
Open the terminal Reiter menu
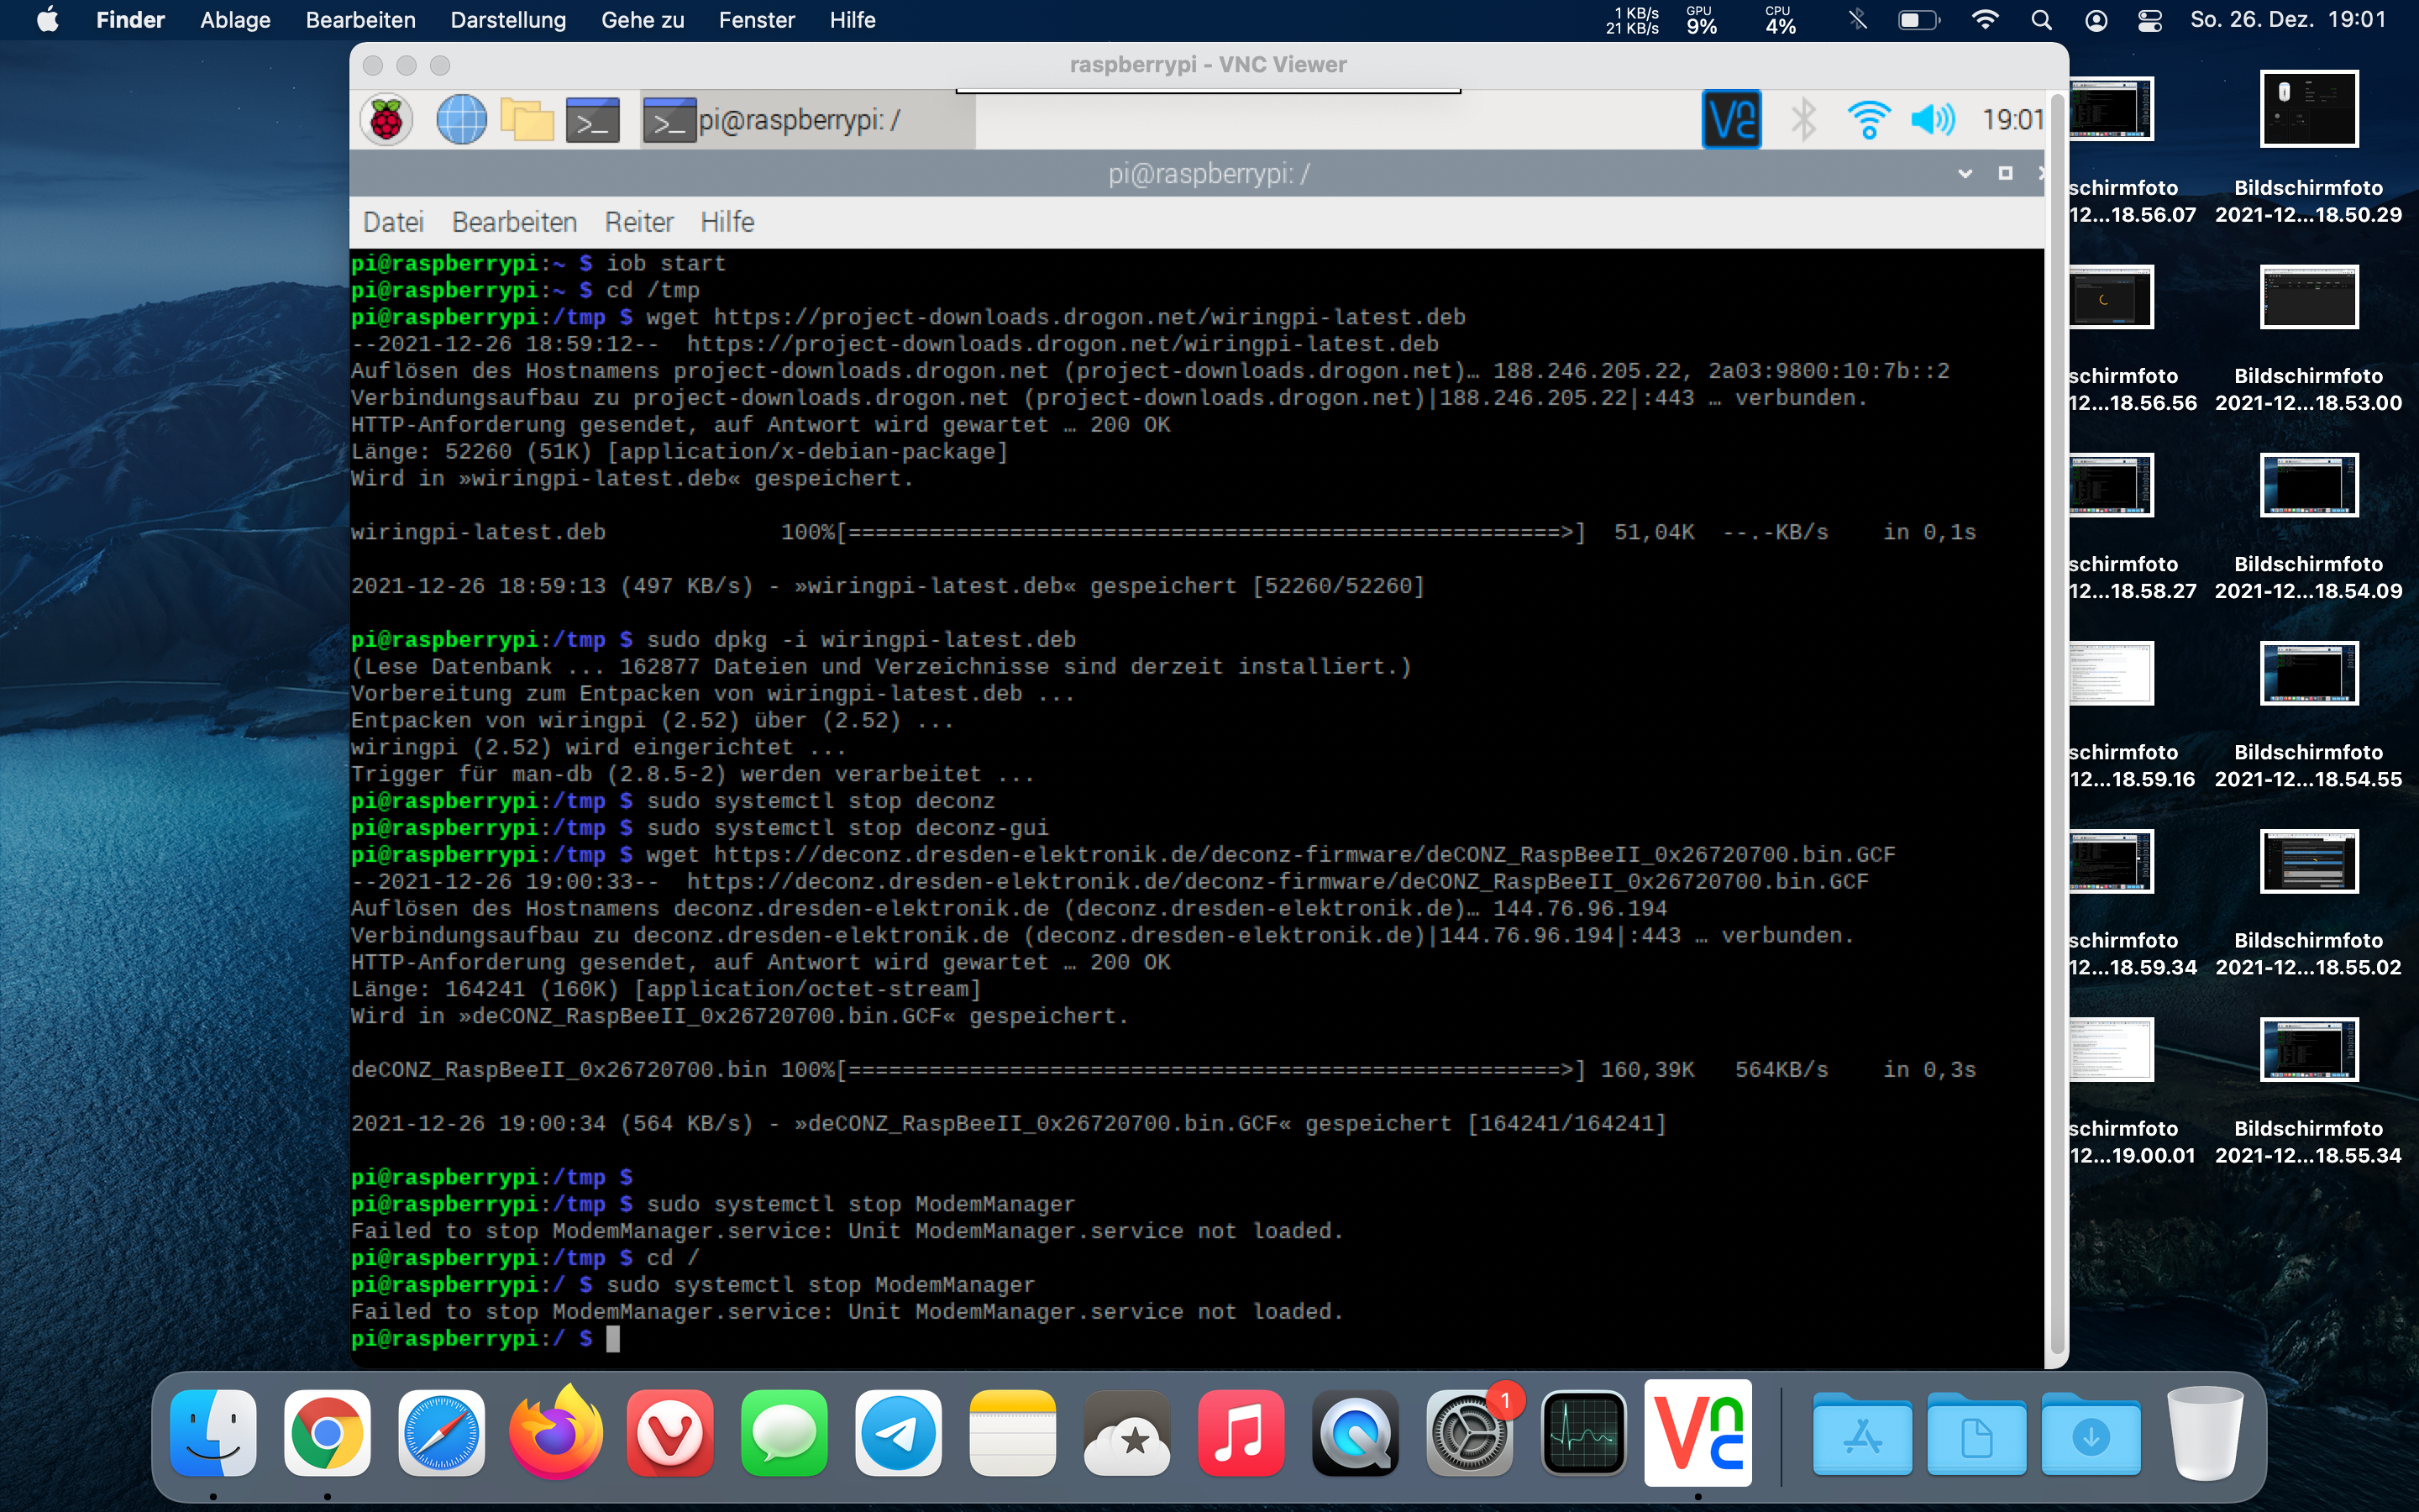(x=638, y=222)
